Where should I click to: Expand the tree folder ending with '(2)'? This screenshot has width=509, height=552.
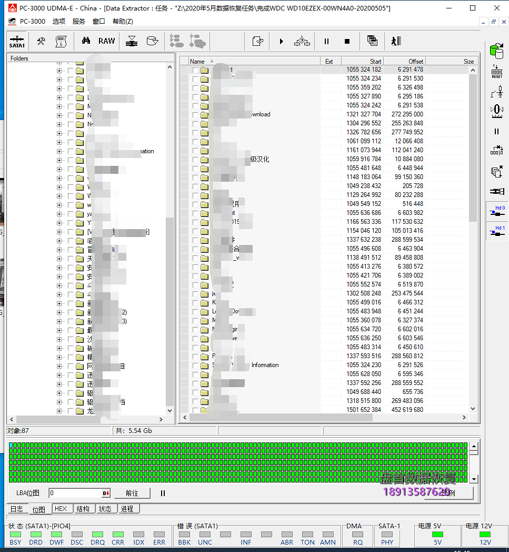(59, 312)
